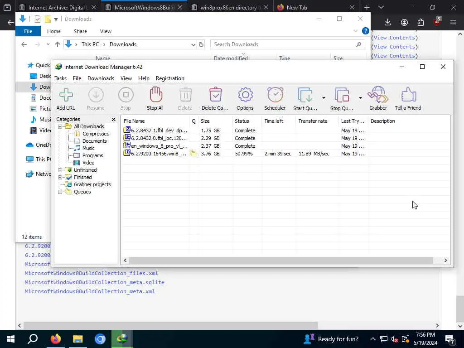Image resolution: width=464 pixels, height=348 pixels.
Task: Open File Explorer taskbar icon
Action: click(x=78, y=339)
